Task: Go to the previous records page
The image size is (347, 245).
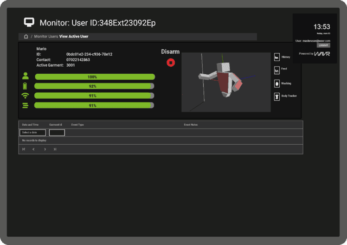Action: pyautogui.click(x=34, y=149)
